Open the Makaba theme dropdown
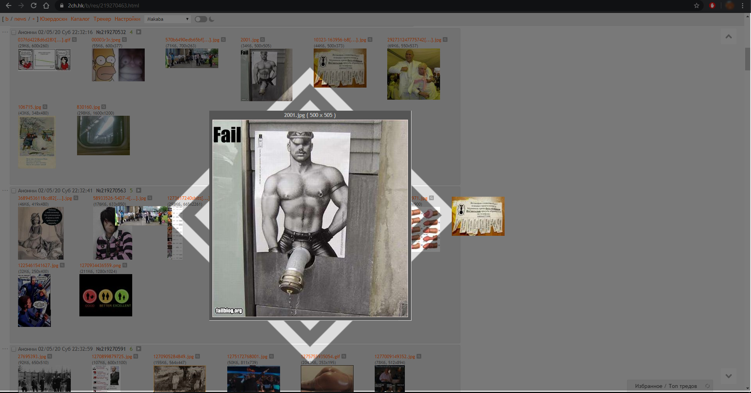 click(167, 19)
